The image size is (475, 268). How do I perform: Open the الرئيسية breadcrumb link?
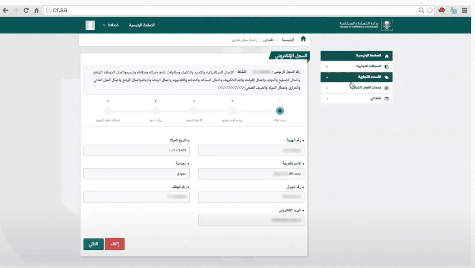pos(288,40)
